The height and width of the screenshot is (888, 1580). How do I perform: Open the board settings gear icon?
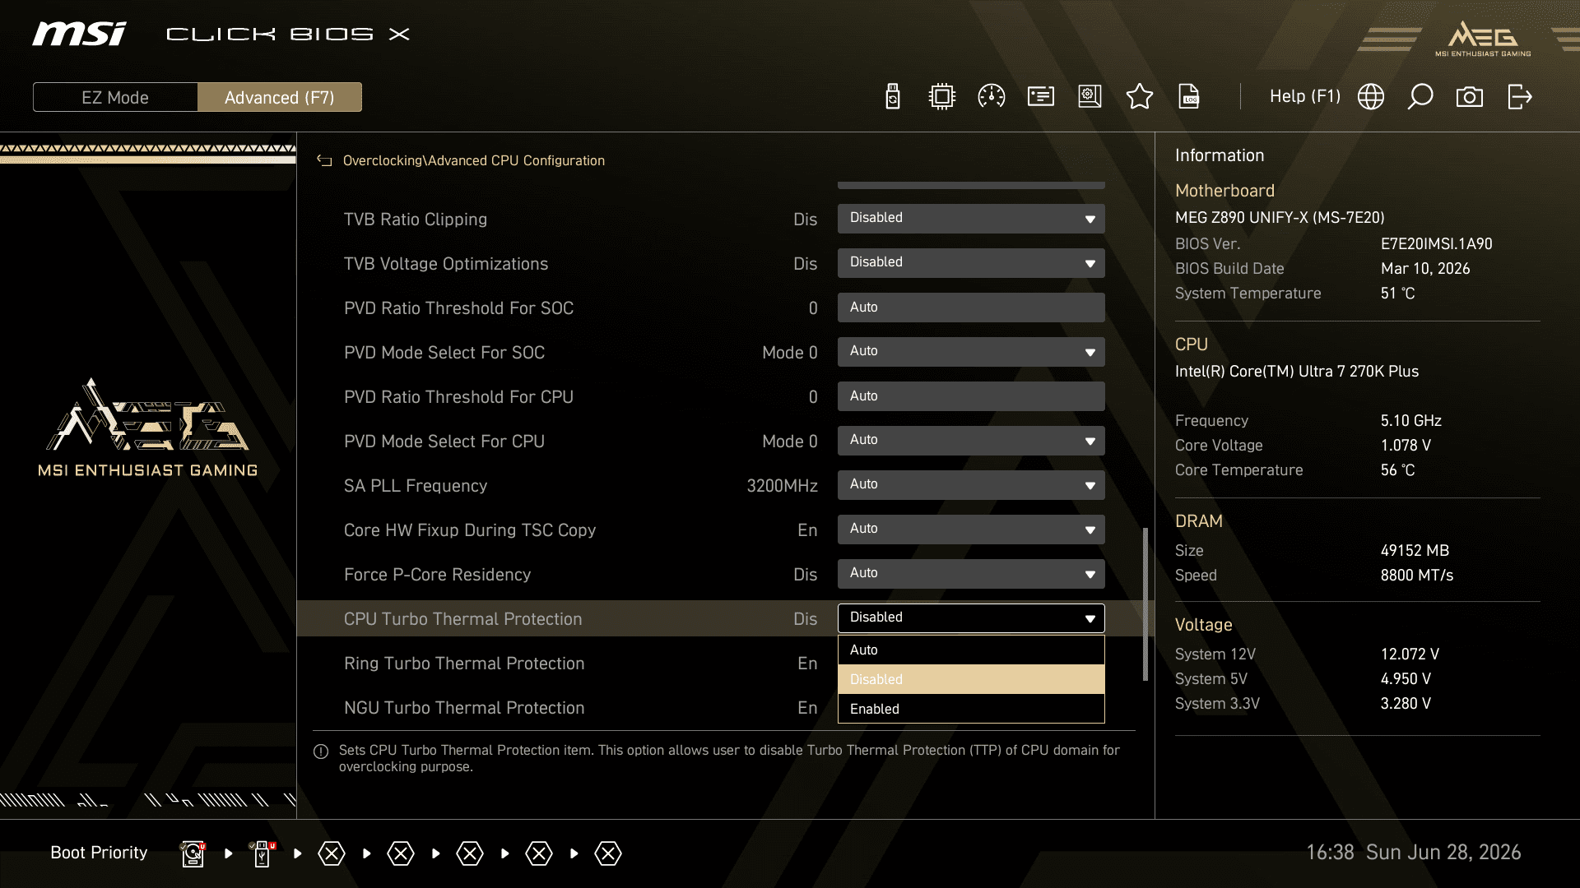tap(1090, 97)
